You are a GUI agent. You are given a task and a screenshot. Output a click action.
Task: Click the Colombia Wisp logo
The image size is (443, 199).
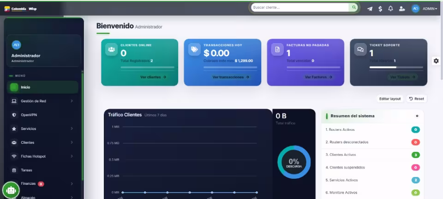click(x=20, y=9)
